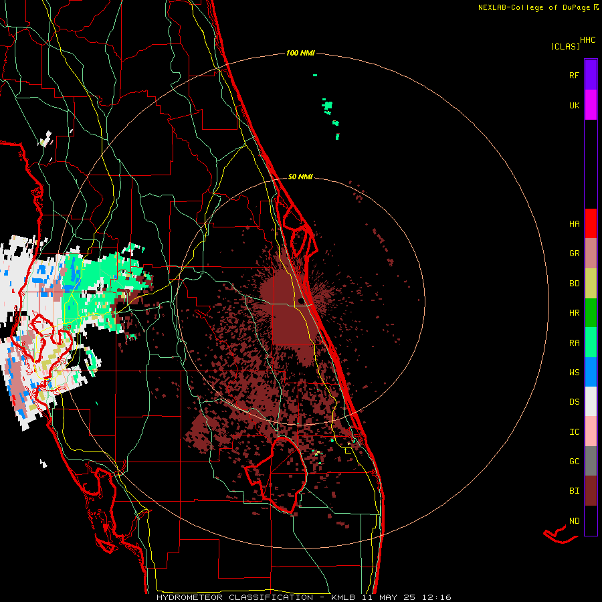Click the UK legend label

(x=574, y=106)
